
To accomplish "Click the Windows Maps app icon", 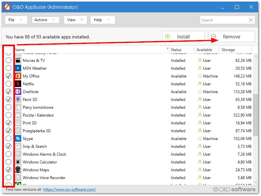I will [18, 170].
